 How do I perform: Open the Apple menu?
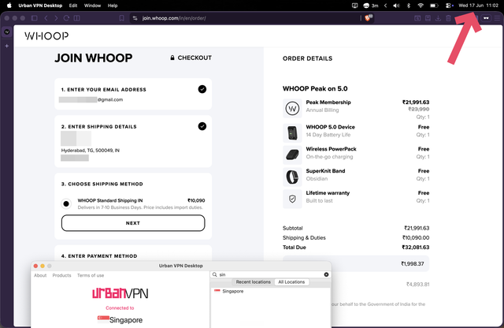[x=9, y=6]
